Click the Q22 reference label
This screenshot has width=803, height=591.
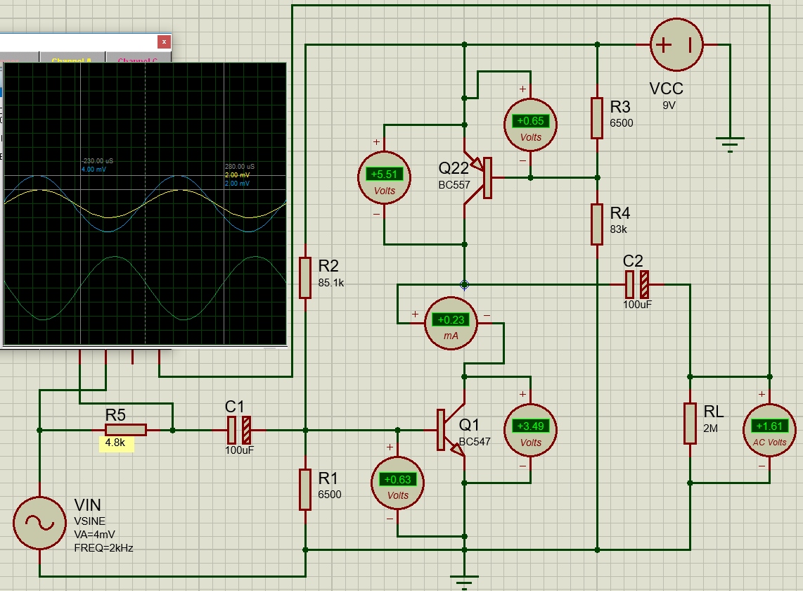[454, 168]
